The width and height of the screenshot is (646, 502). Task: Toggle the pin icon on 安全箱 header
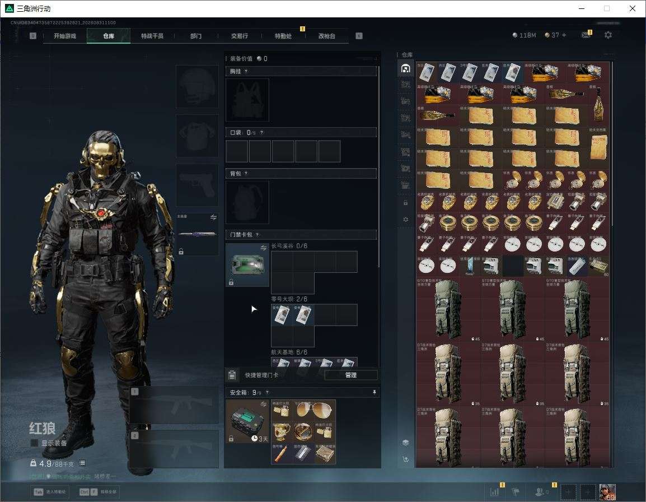[375, 392]
